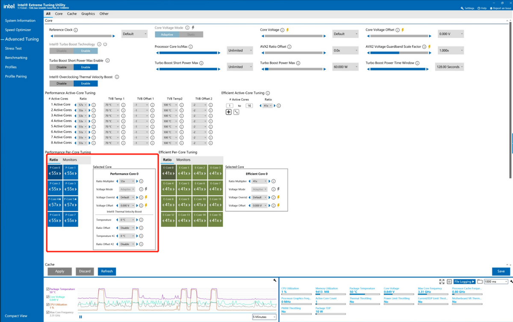This screenshot has height=322, width=513.
Task: Open the Reference Clock Default dropdown
Action: (x=134, y=34)
